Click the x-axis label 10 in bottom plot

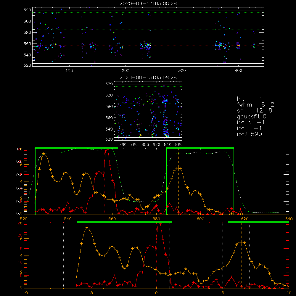(x=289, y=293)
